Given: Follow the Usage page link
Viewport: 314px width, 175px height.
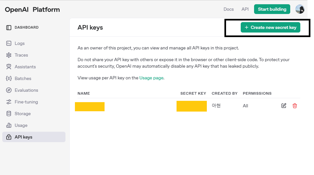Looking at the screenshot, I should click(151, 78).
